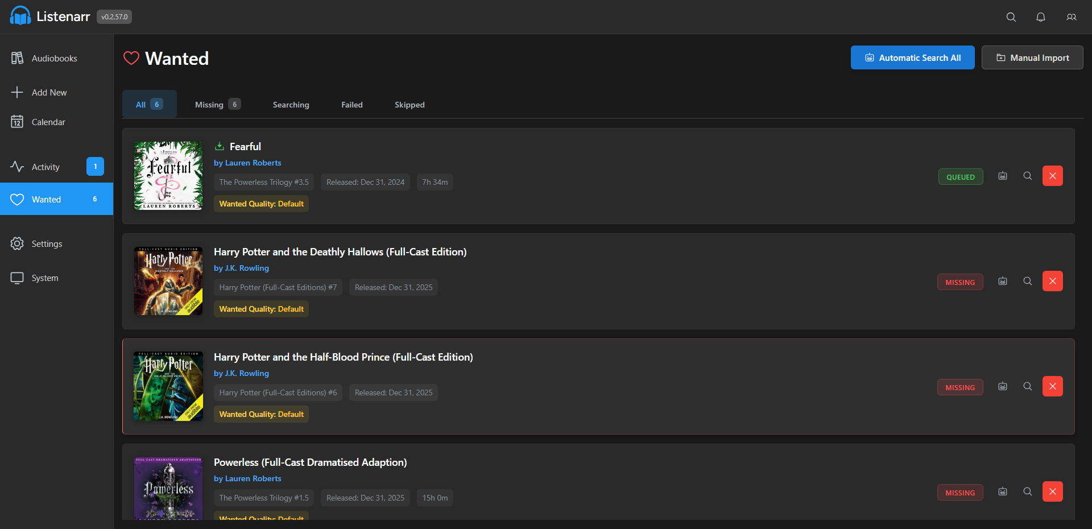This screenshot has width=1092, height=529.
Task: Run automatic search for Half-Blood Prince
Action: [x=1003, y=386]
